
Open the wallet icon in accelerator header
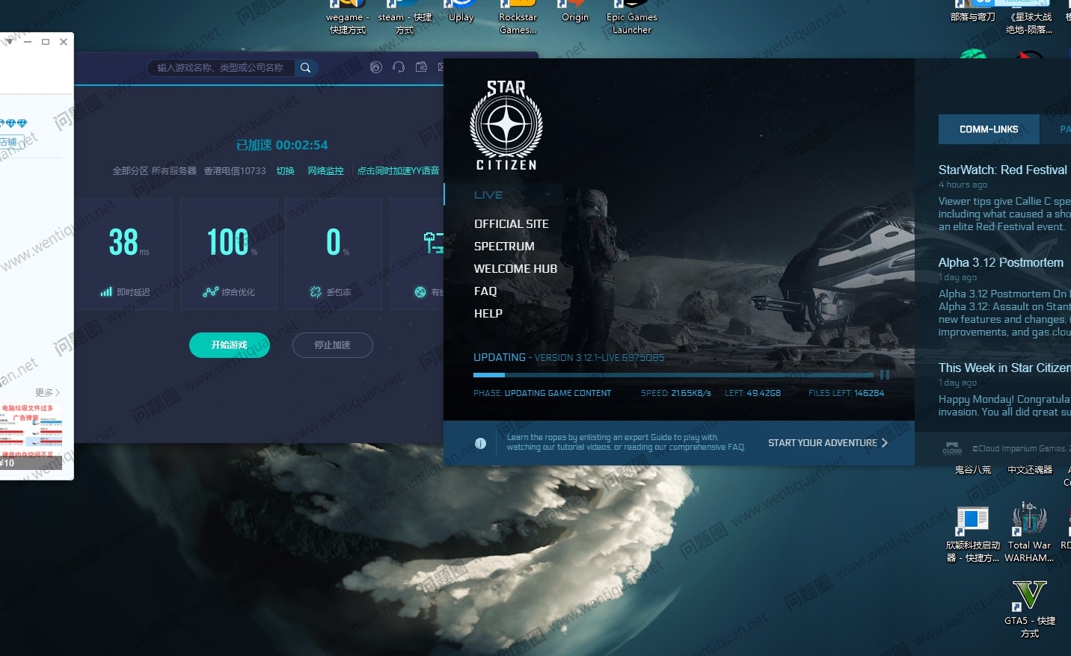pyautogui.click(x=421, y=67)
